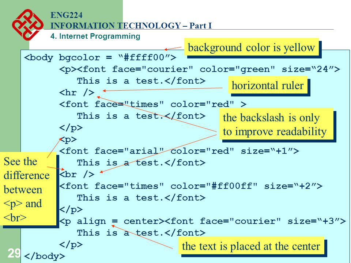
Task: Click the 'horizontal ruler' callout box
Action: 268,85
